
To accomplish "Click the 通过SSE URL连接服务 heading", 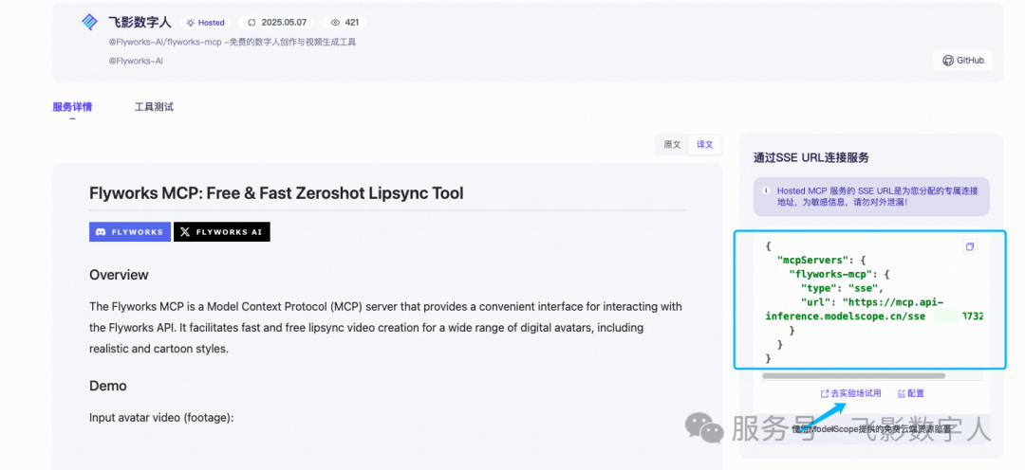I will pos(811,158).
